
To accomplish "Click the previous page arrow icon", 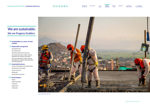I will click(54, 6).
